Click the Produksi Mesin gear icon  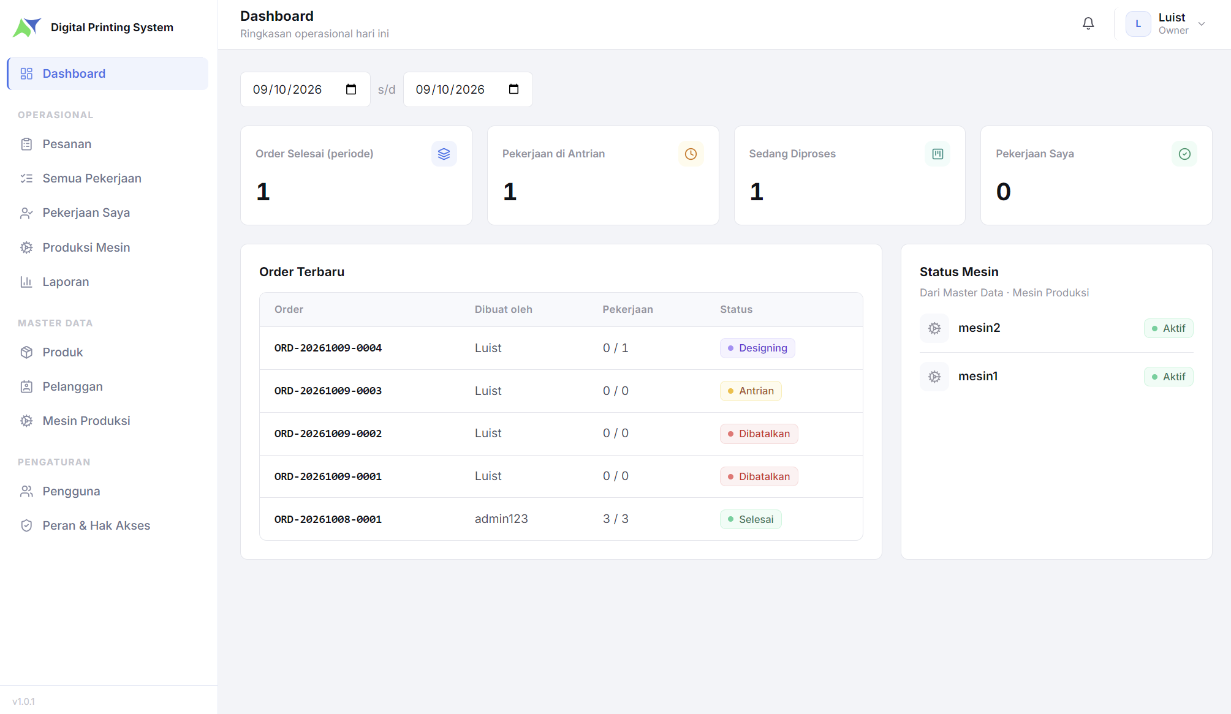[x=26, y=247]
